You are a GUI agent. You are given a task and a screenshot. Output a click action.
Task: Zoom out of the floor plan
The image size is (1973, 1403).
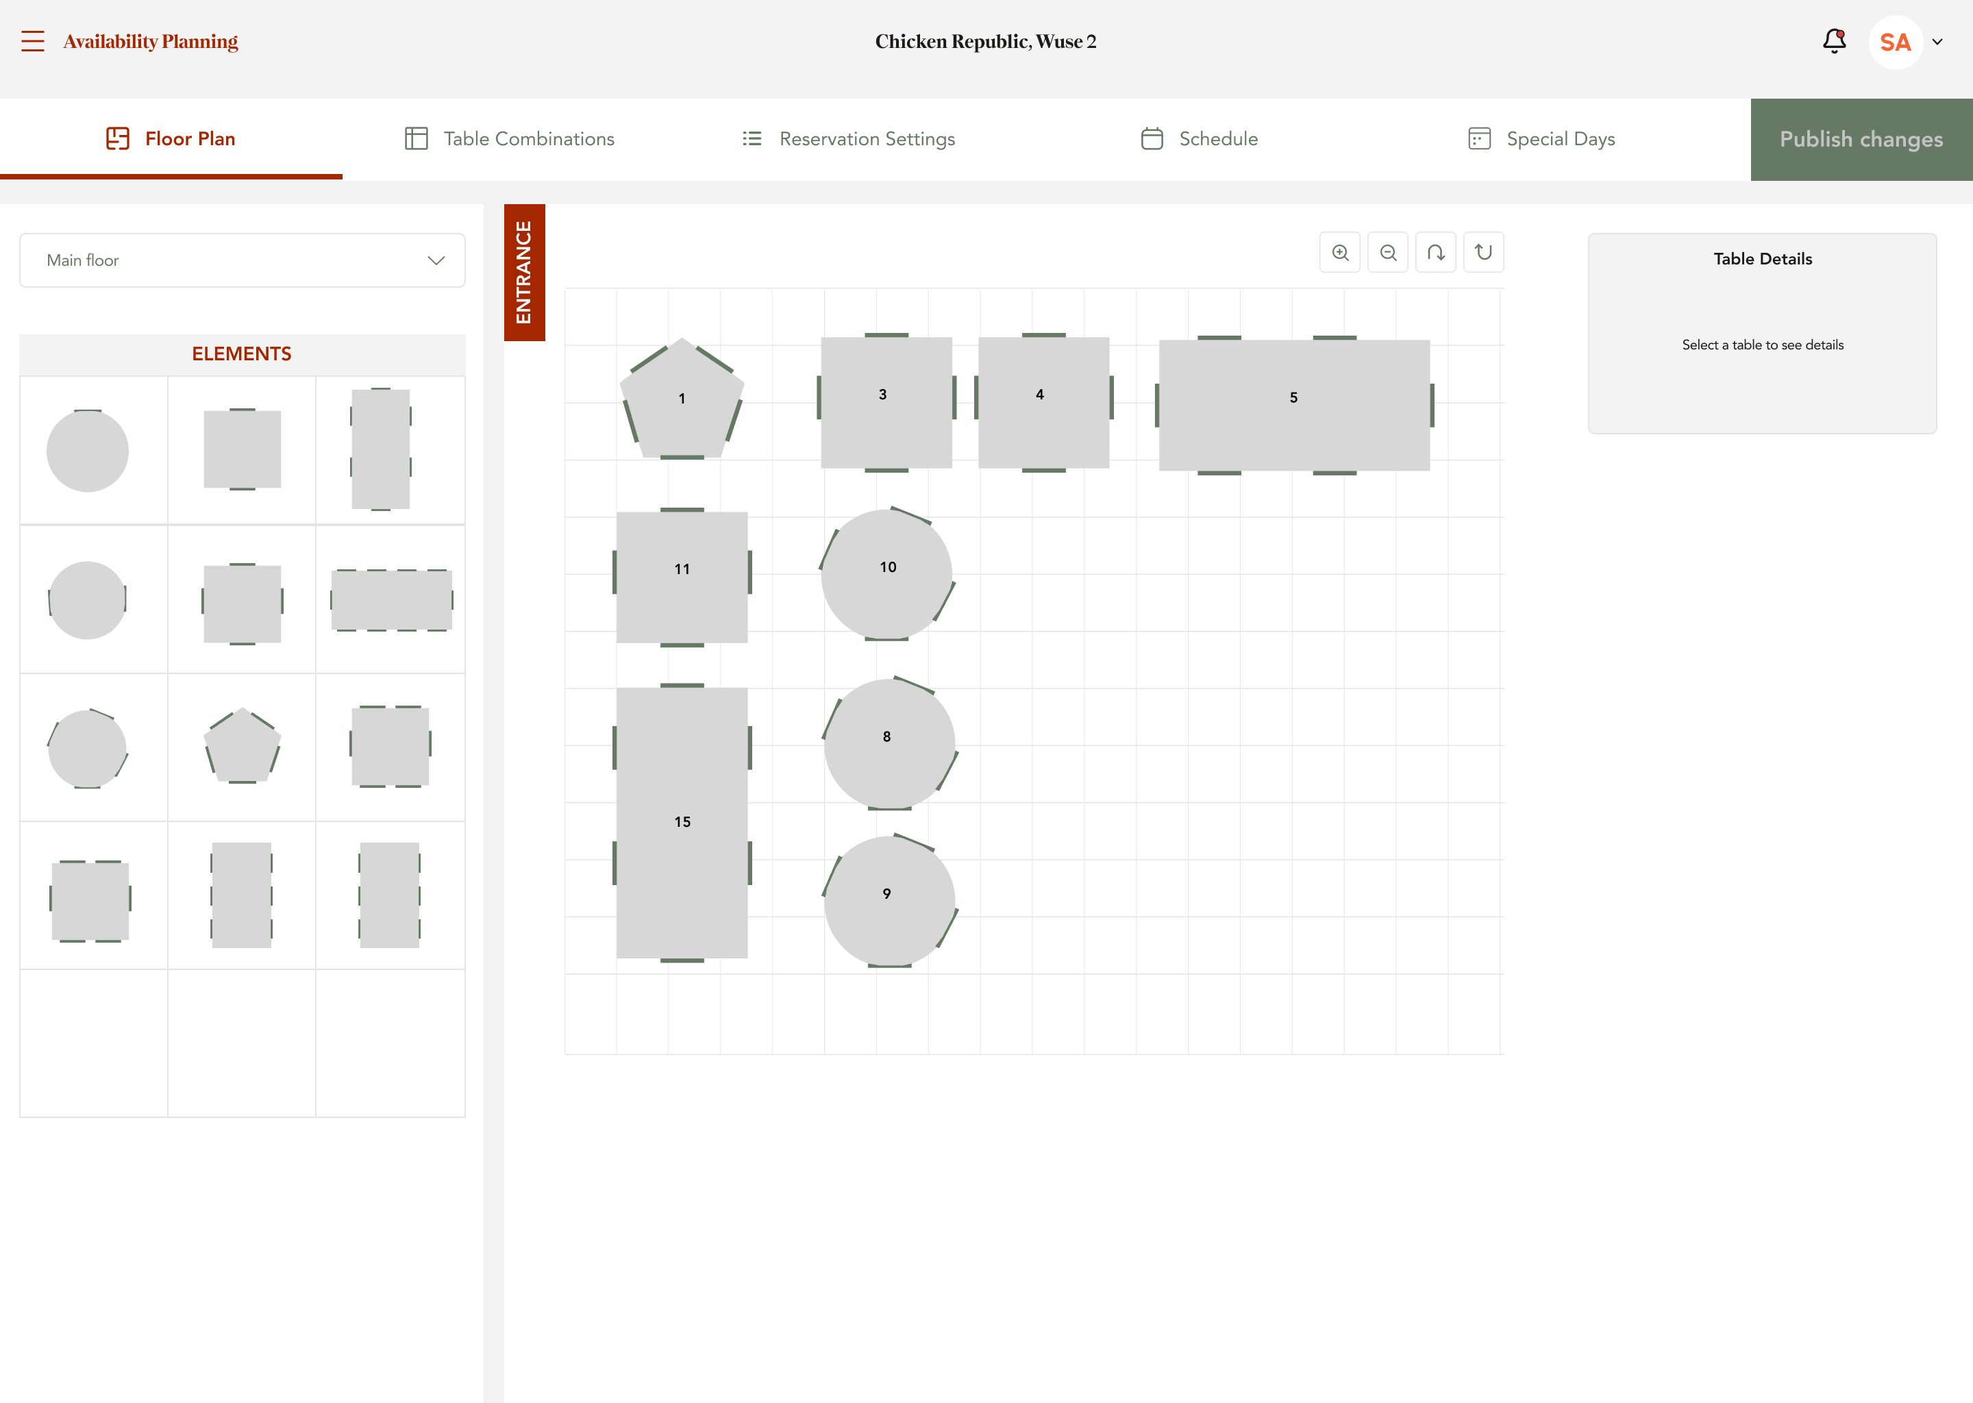pyautogui.click(x=1388, y=252)
